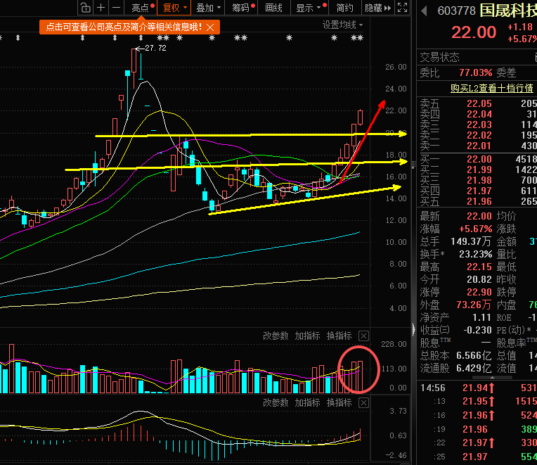Click 换指标 in the MACD panel
The width and height of the screenshot is (537, 465).
point(339,402)
